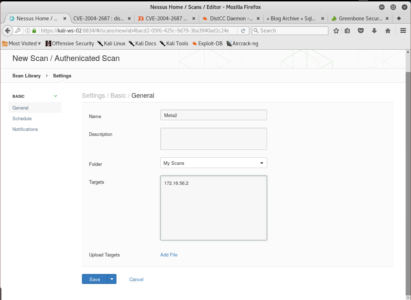Open the site information icon
This screenshot has width=411, height=300.
[27, 31]
